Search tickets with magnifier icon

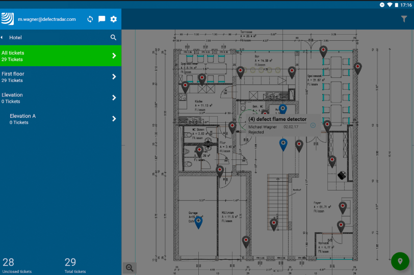(x=113, y=38)
